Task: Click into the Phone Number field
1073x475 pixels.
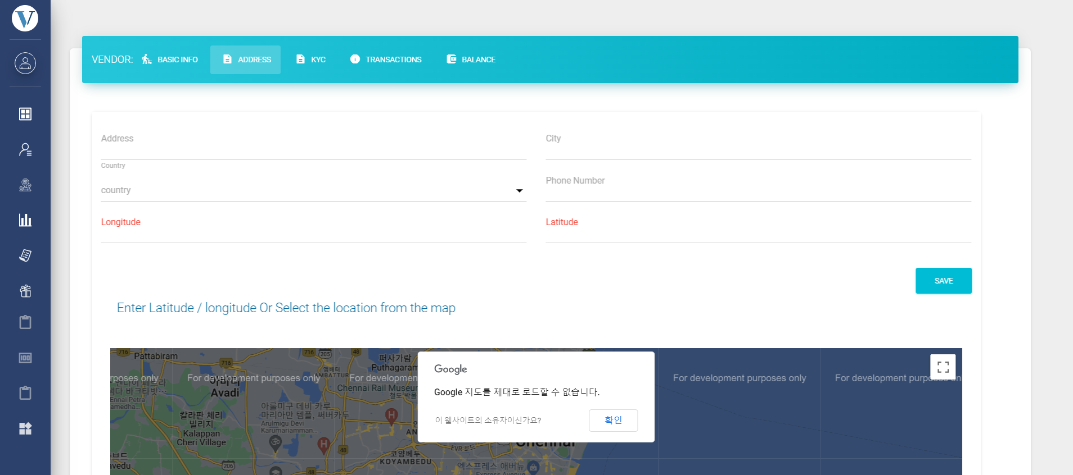Action: point(758,190)
